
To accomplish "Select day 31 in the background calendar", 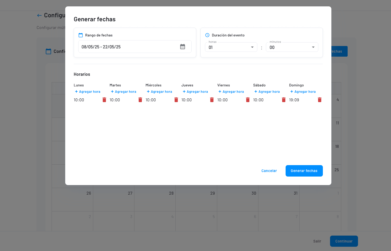I will (279, 199).
